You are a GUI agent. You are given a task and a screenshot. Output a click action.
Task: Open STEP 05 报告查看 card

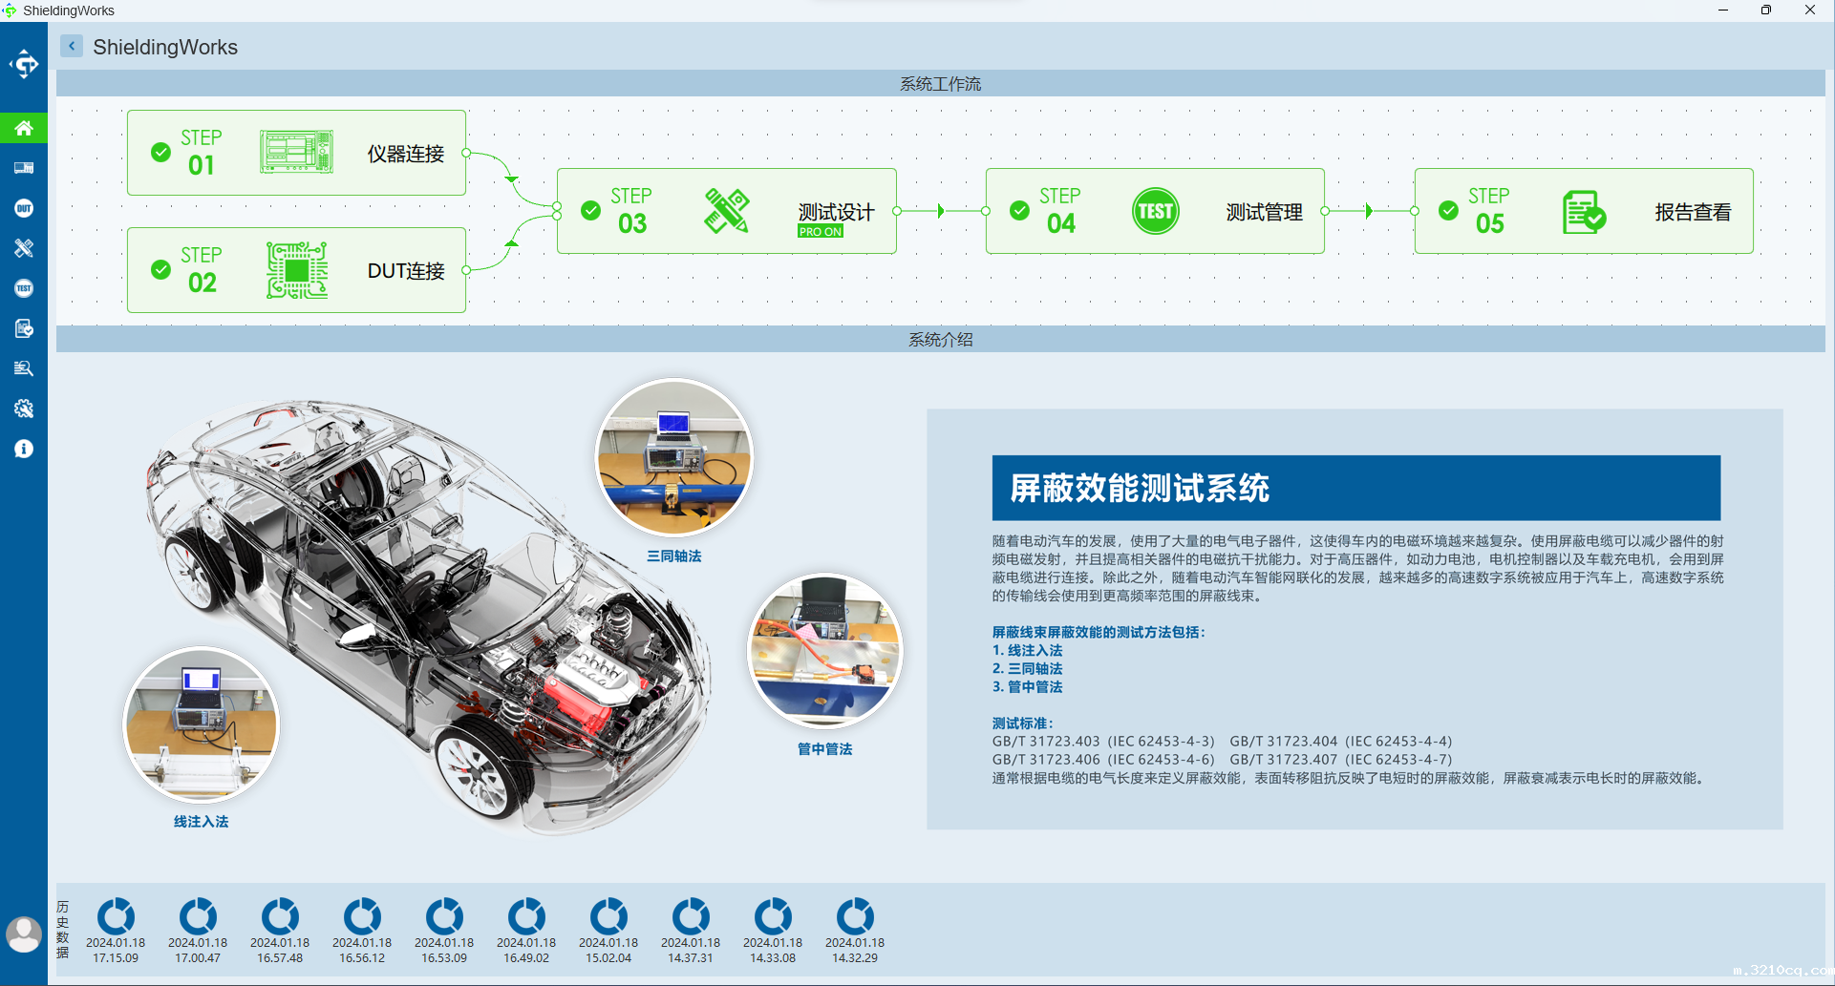(1584, 211)
